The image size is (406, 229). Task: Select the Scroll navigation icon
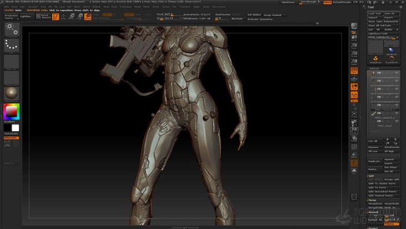[x=354, y=38]
